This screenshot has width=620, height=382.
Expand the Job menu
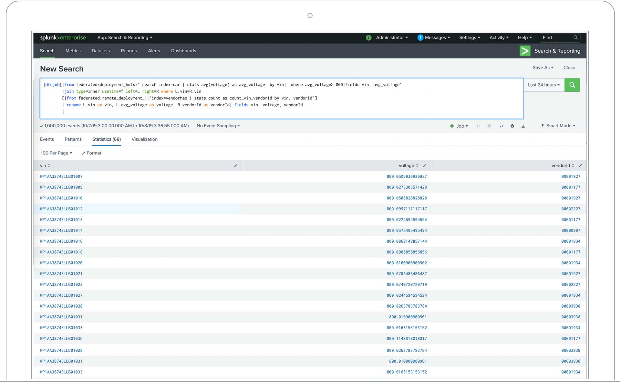[x=462, y=126]
